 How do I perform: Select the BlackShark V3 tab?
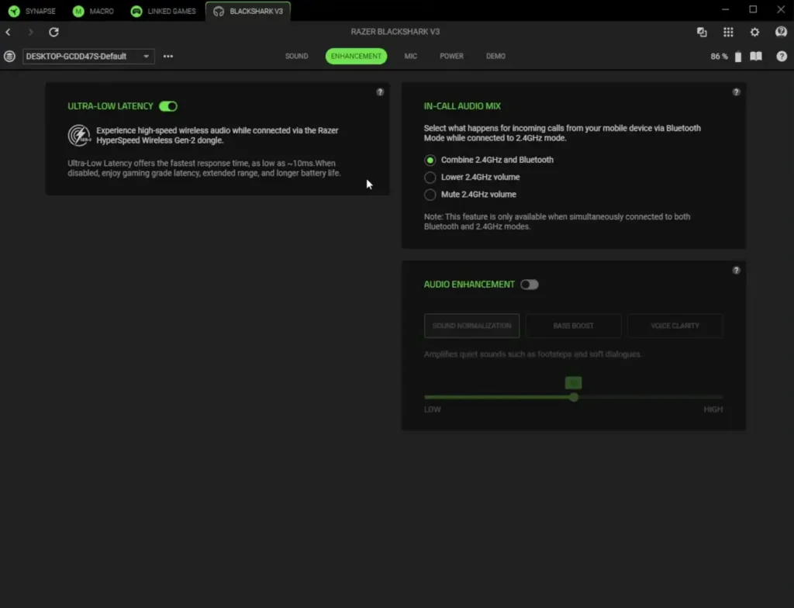248,11
